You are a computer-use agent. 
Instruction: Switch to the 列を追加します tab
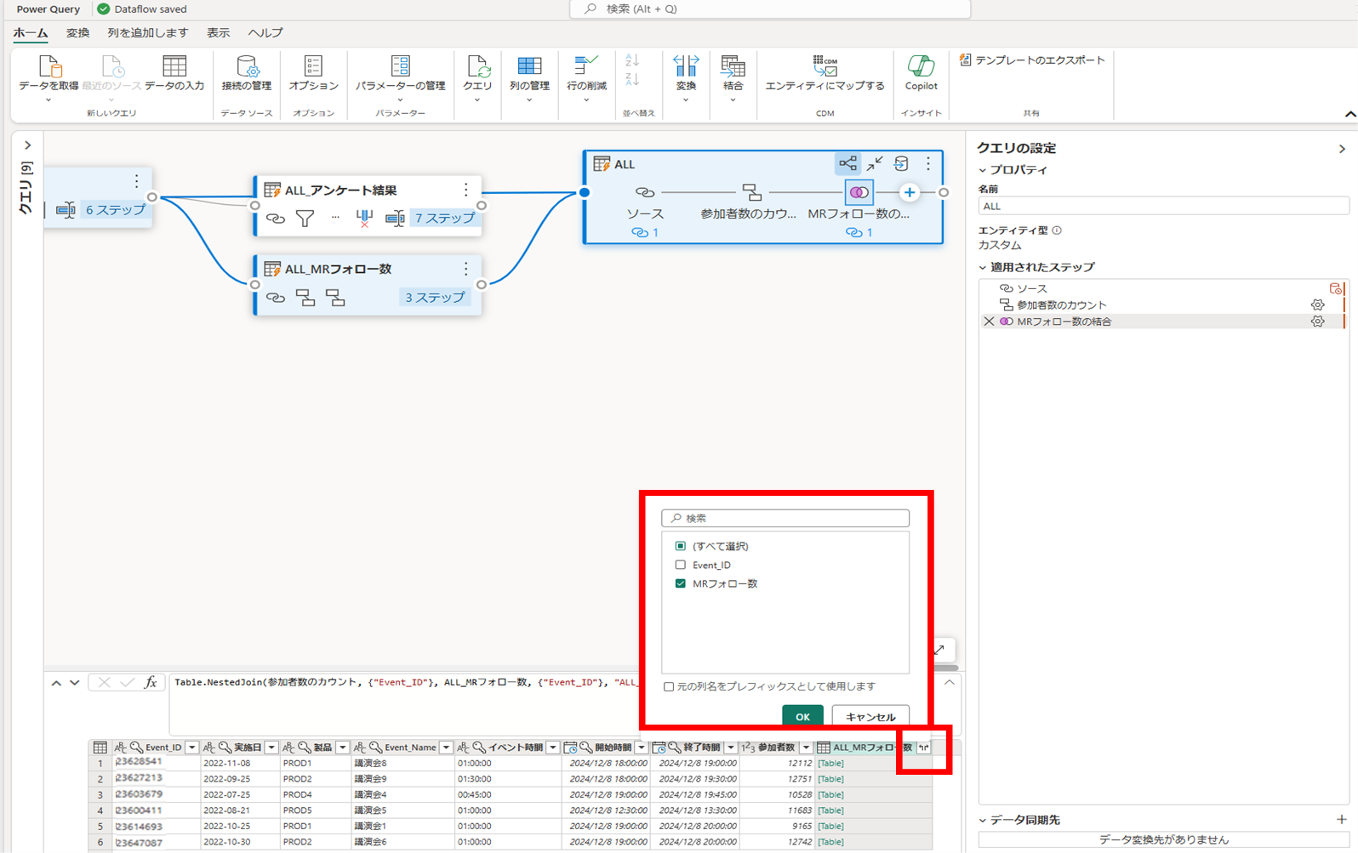148,32
